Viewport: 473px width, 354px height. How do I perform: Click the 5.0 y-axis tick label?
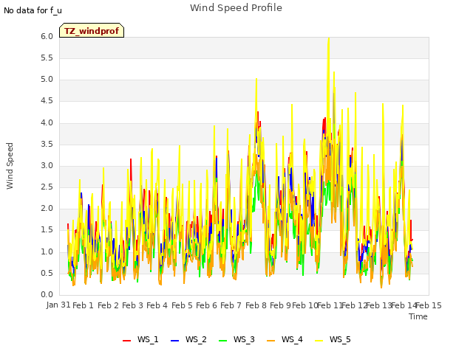click(47, 80)
